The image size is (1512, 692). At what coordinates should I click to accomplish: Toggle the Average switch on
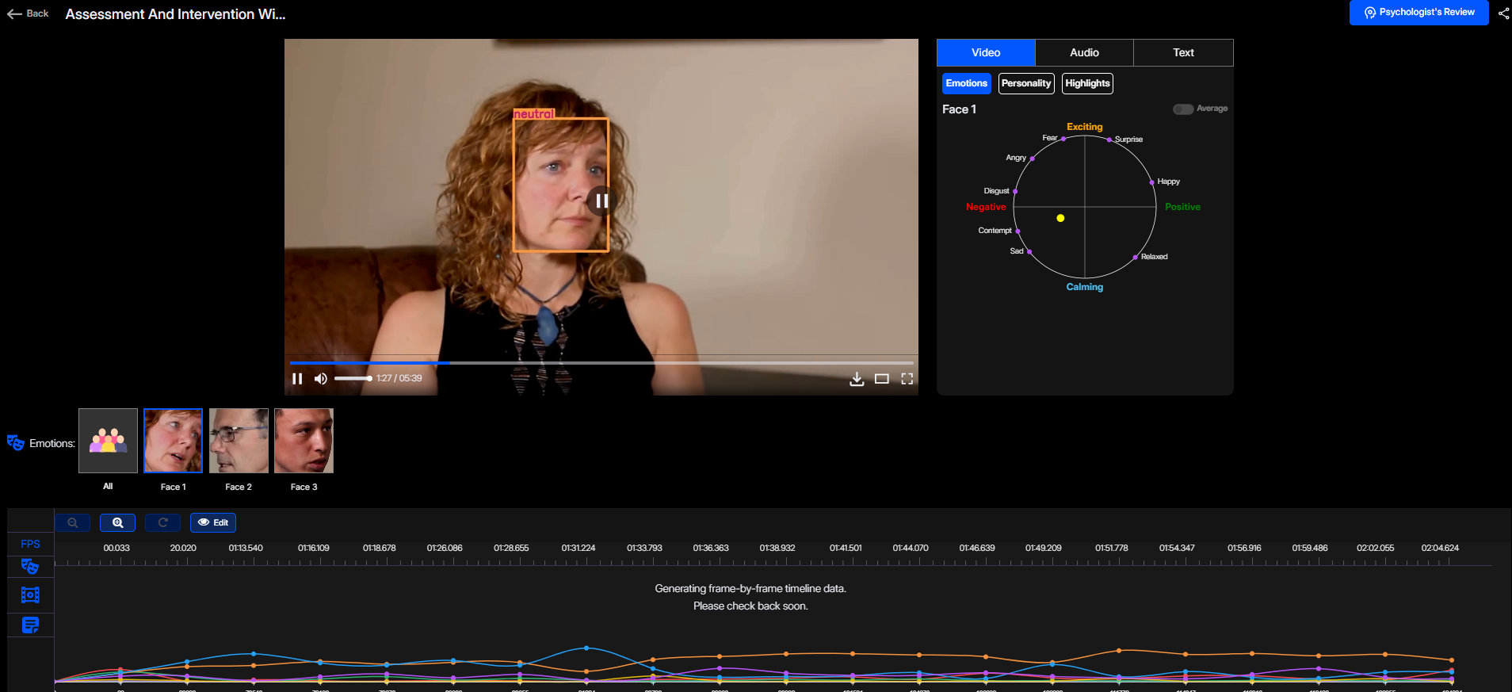pos(1182,109)
